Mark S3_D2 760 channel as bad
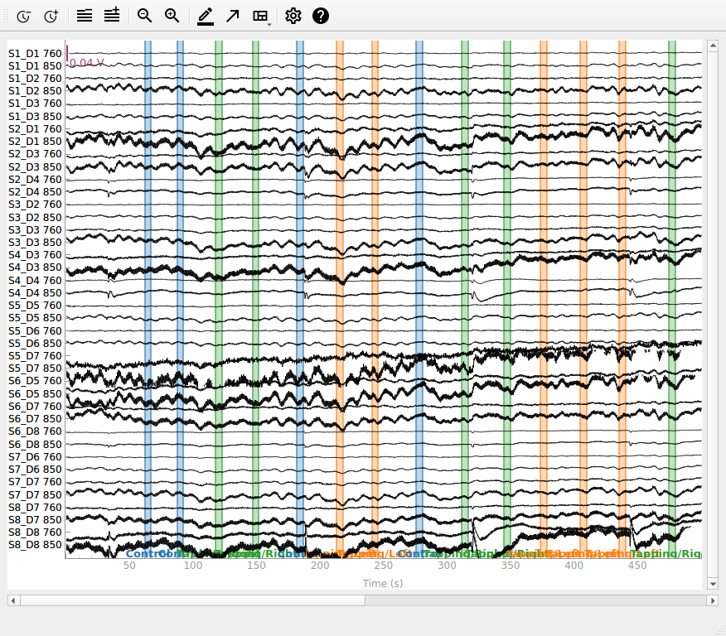726x636 pixels. click(x=35, y=205)
